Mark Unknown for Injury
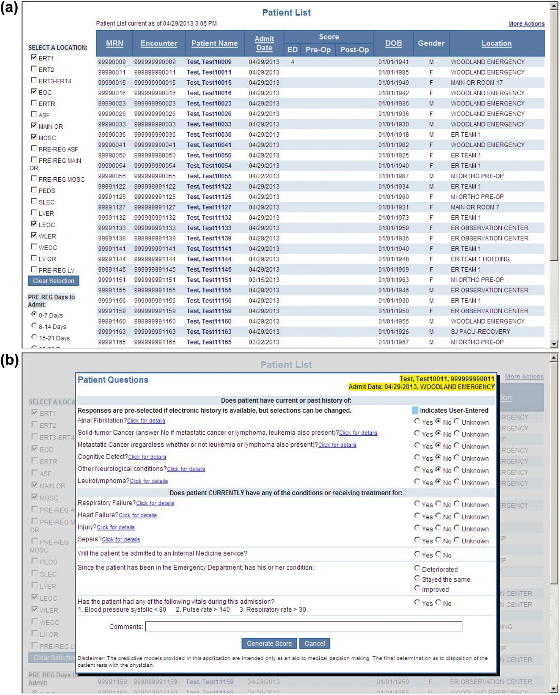This screenshot has height=695, width=560. 457,528
